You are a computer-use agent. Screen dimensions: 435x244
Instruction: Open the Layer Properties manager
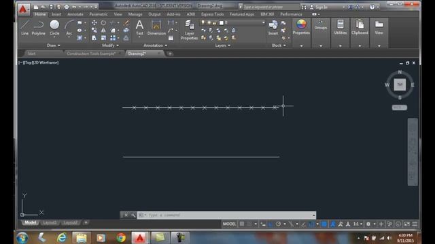coord(190,30)
